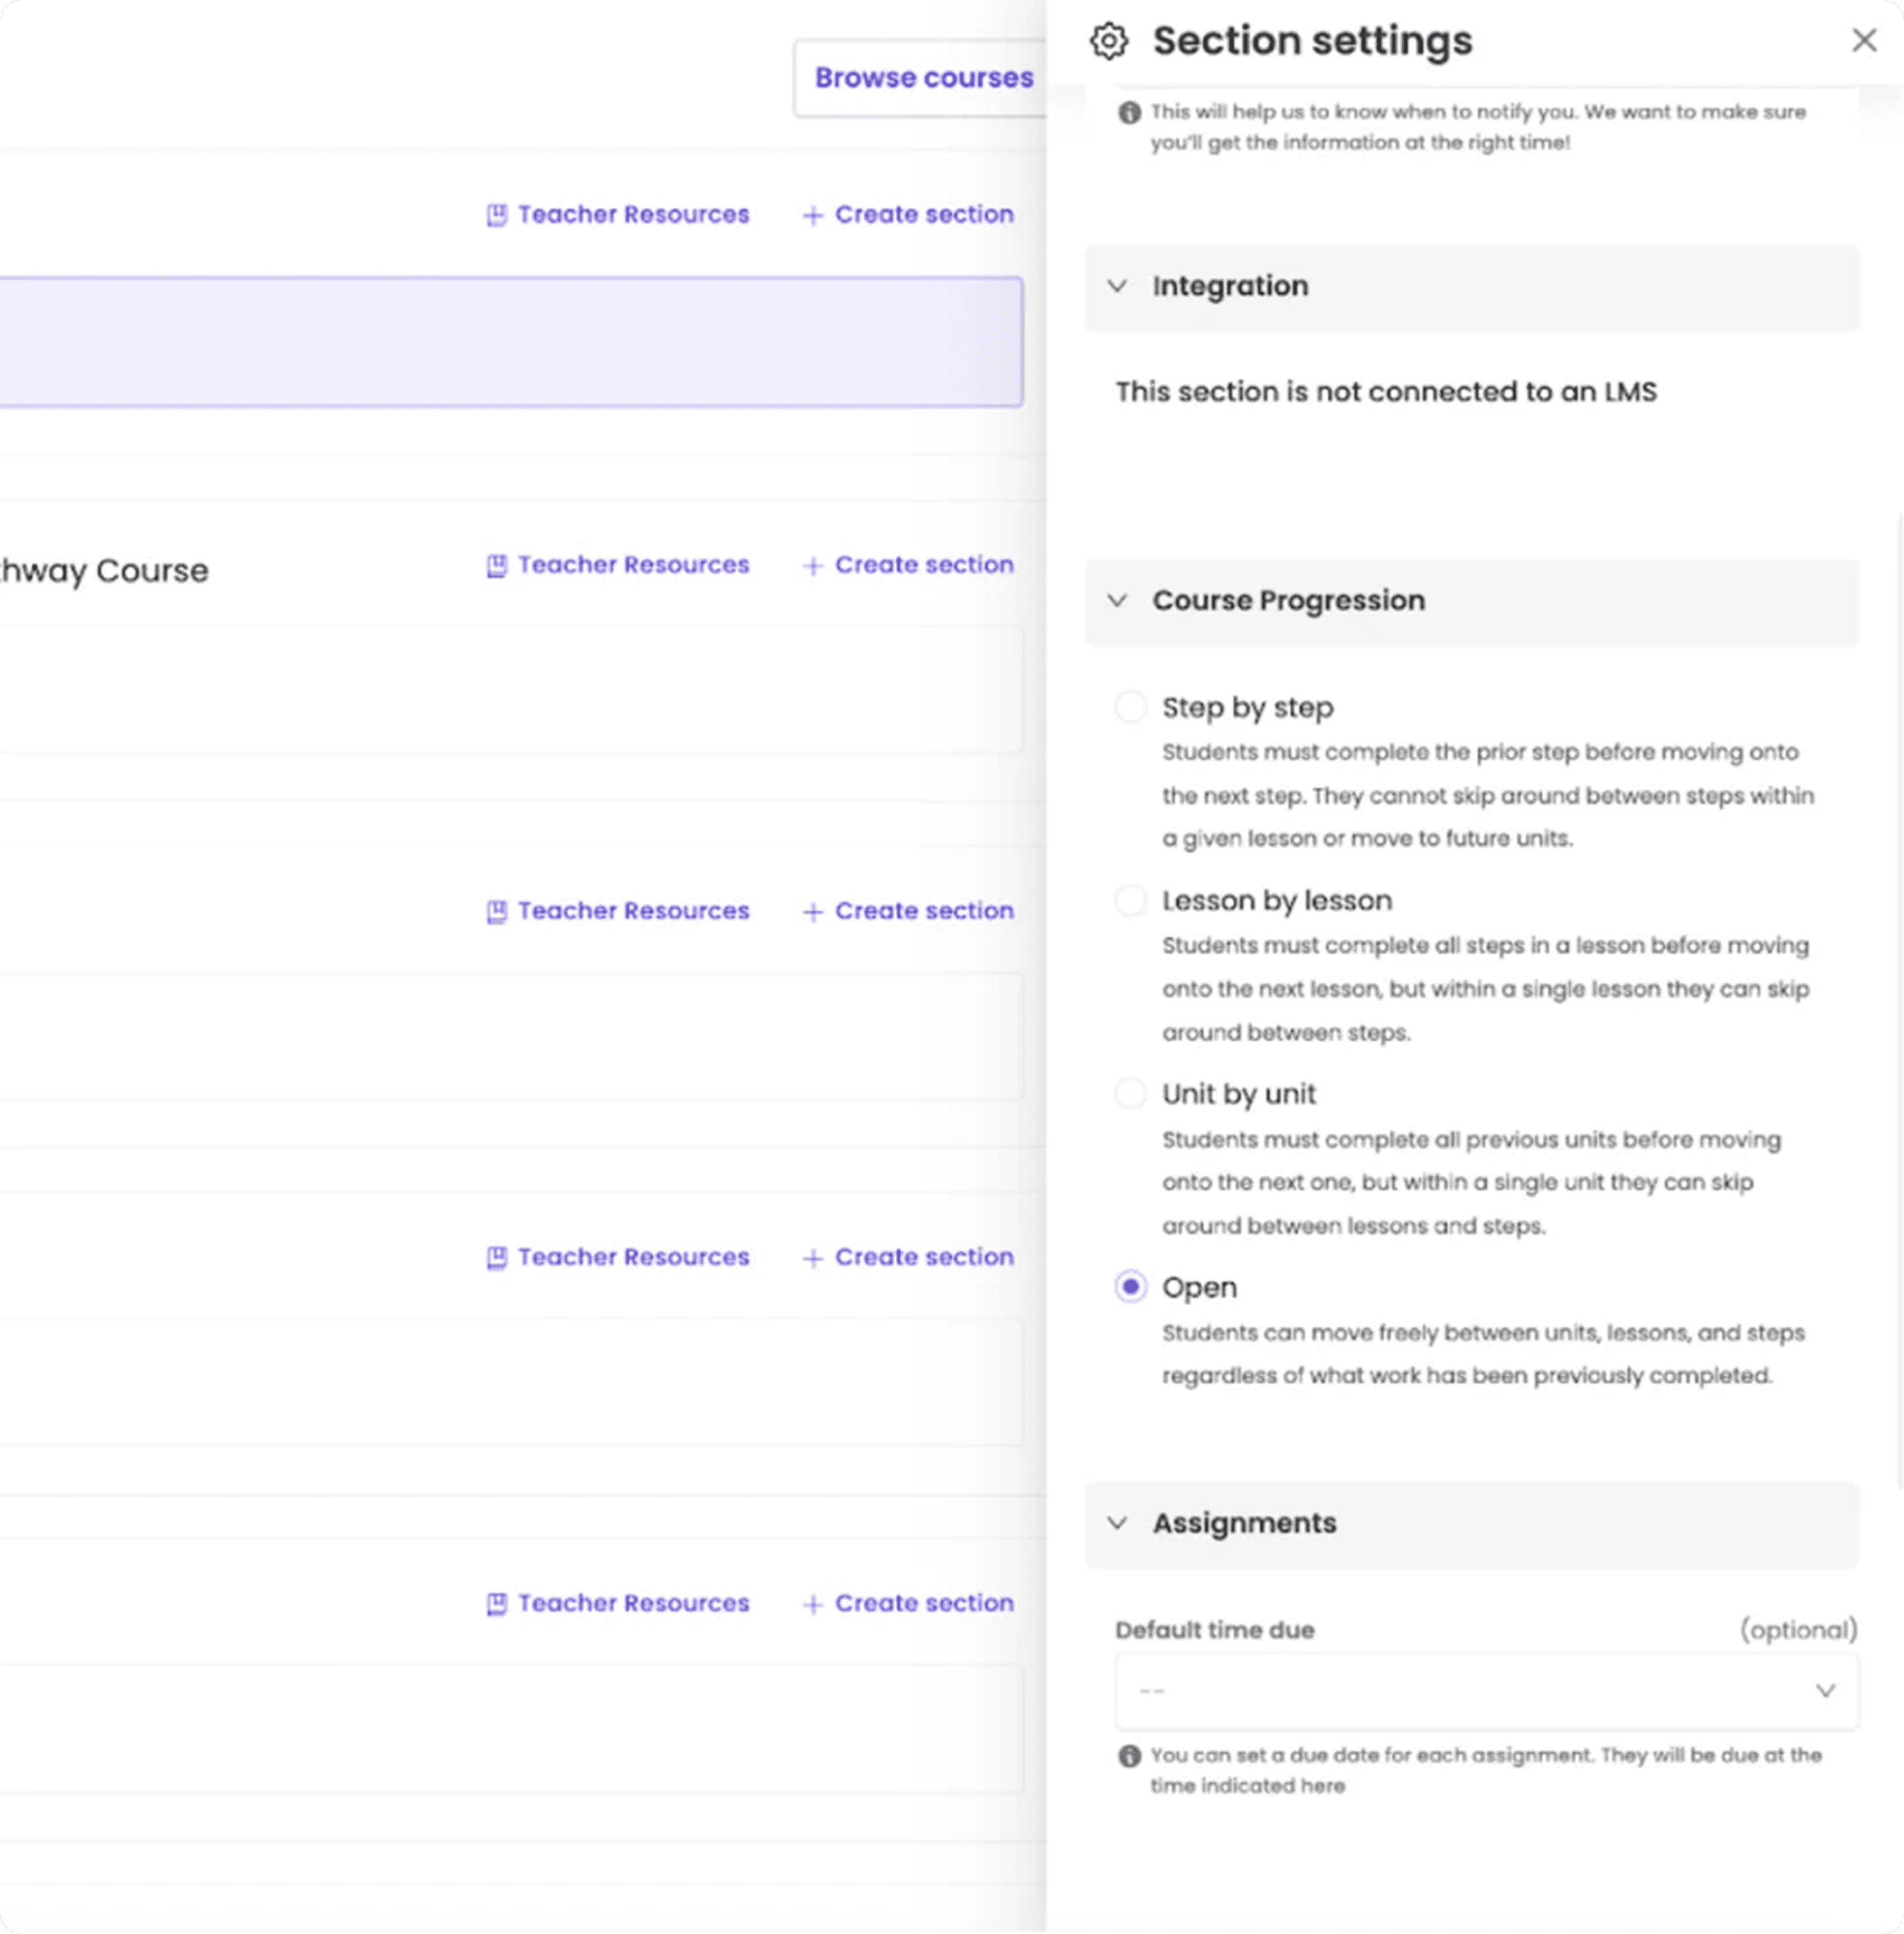This screenshot has width=1904, height=1934.
Task: Select the Lesson by lesson radio option
Action: click(1130, 900)
